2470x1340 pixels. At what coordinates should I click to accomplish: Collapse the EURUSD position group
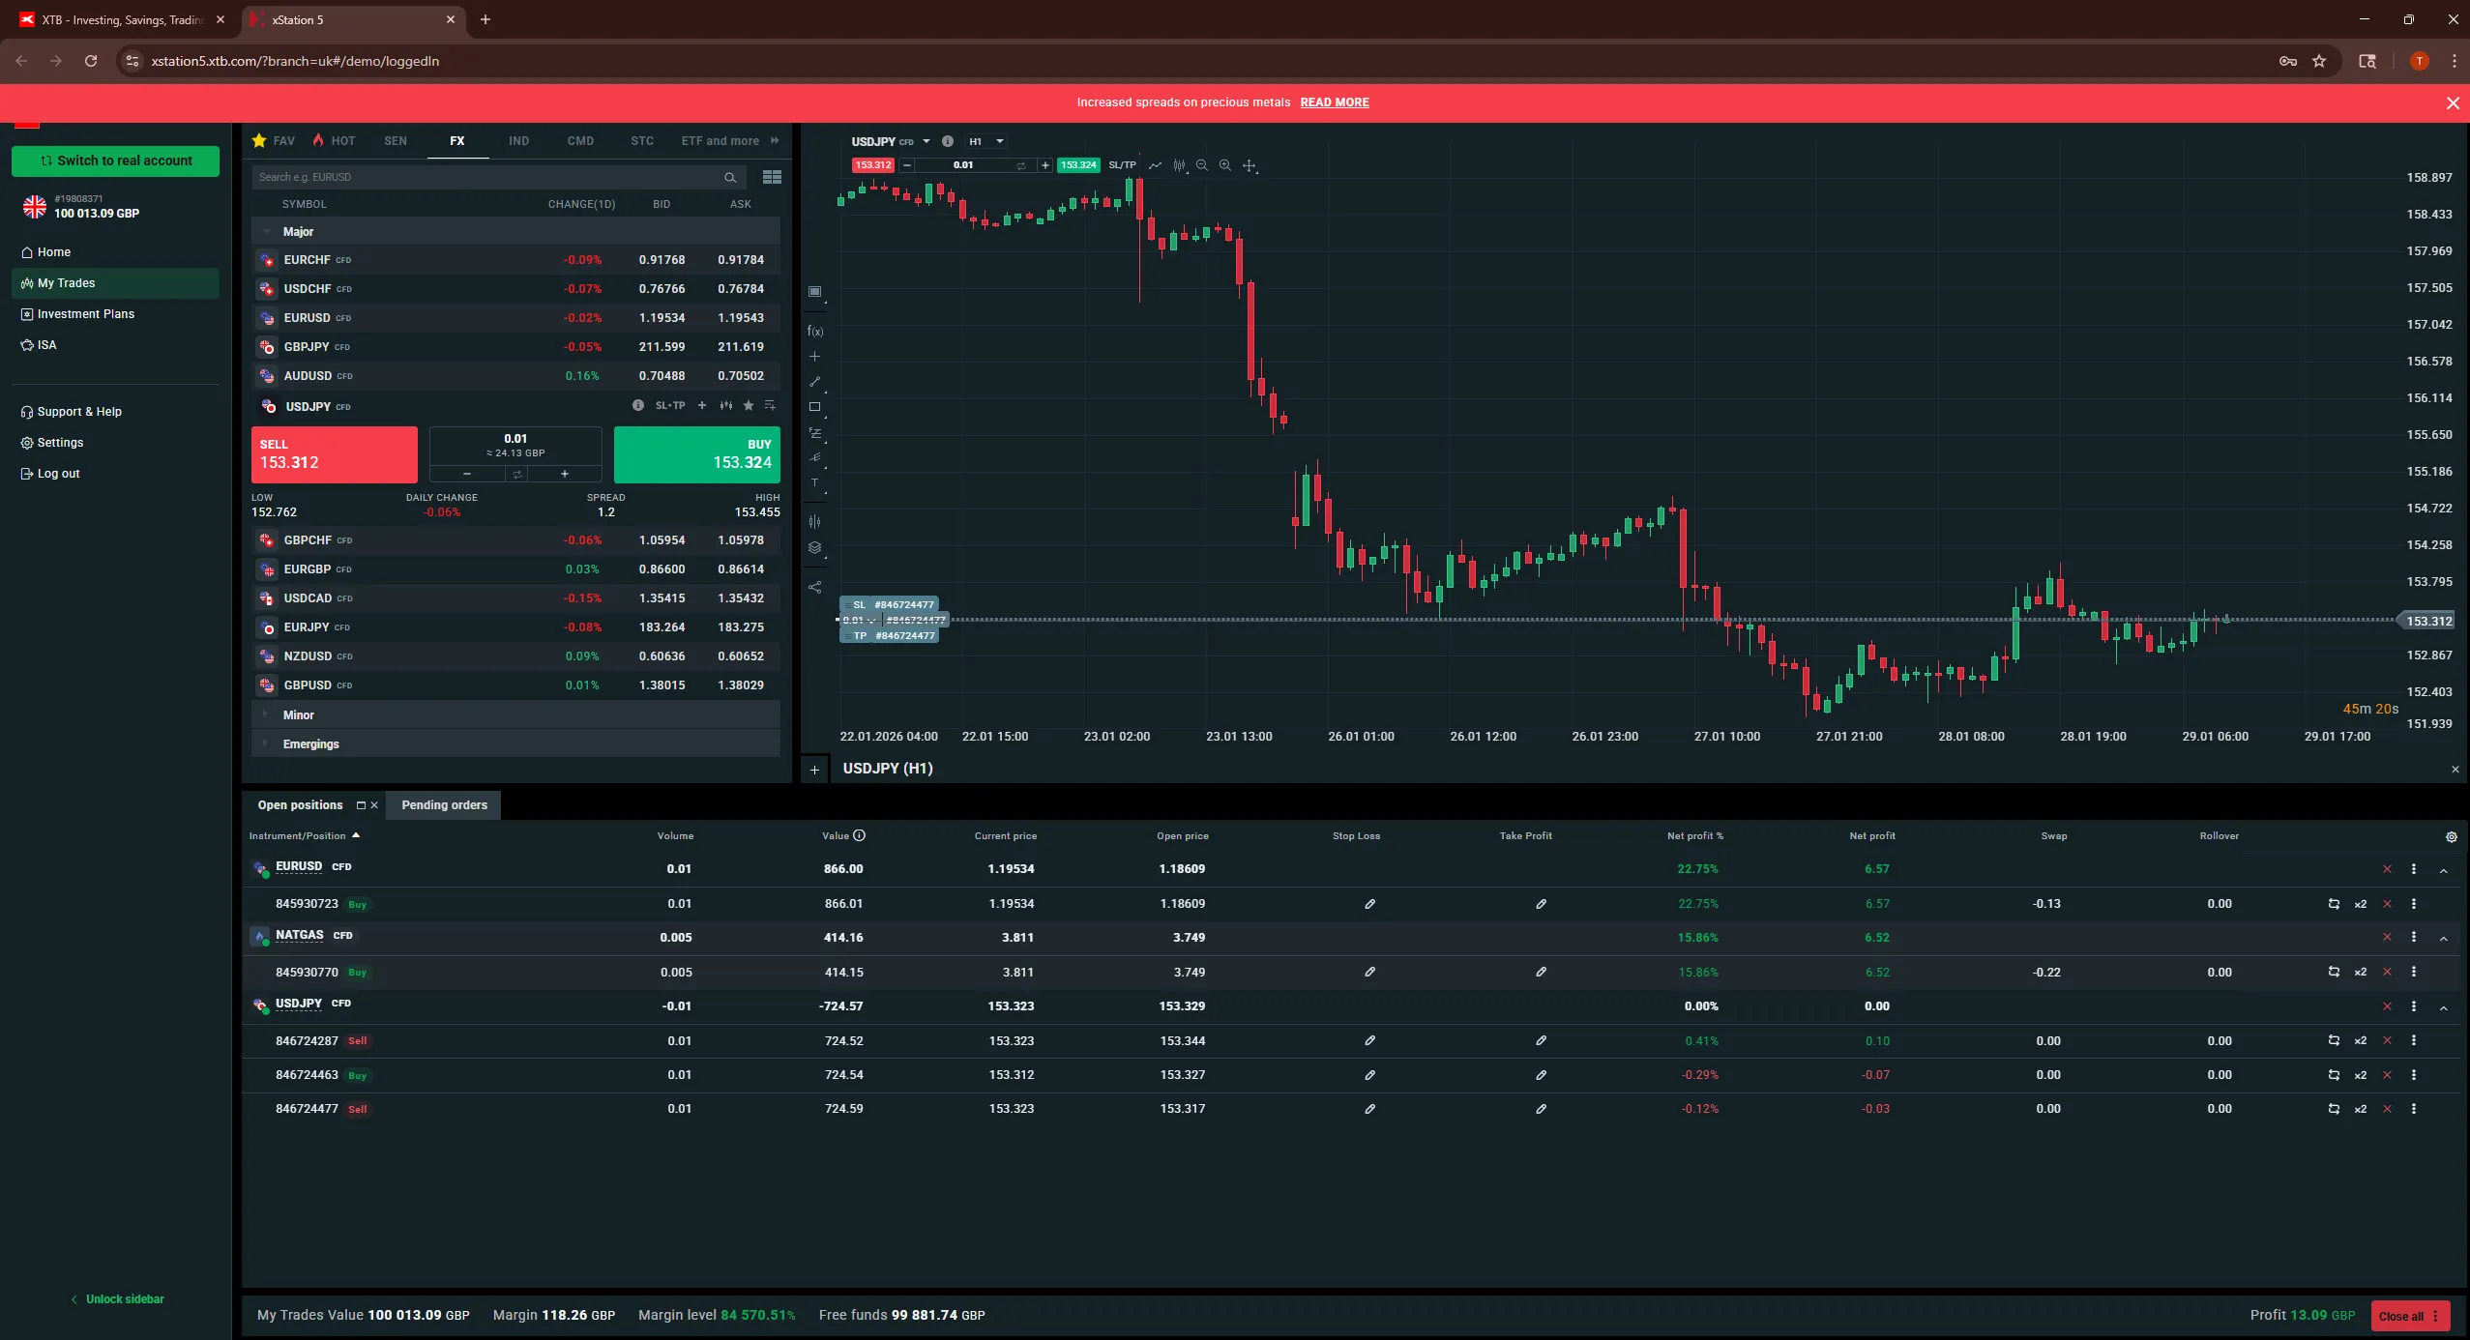(x=2443, y=870)
